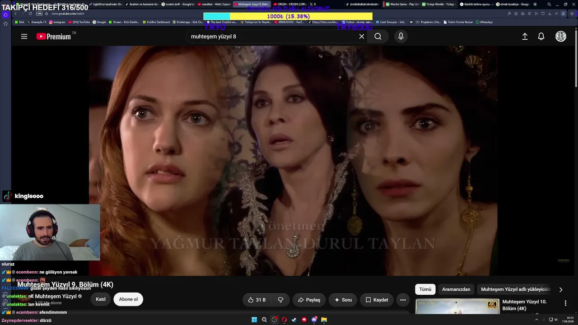578x325 pixels.
Task: Open the browser sidebar home icon
Action: (5, 14)
